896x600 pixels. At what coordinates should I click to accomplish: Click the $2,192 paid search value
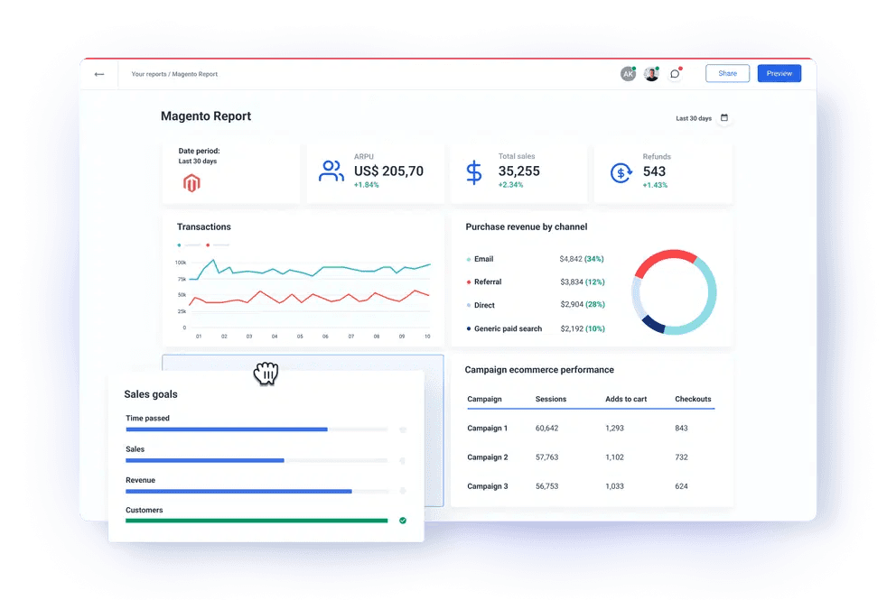[x=572, y=328]
